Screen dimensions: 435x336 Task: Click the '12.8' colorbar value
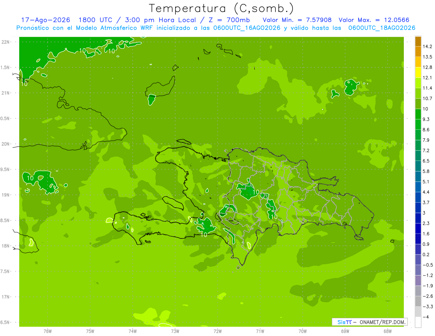point(428,67)
